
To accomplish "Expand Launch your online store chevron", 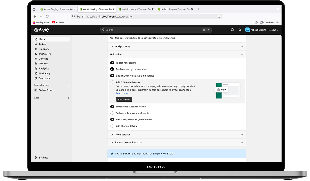I will 242,143.
